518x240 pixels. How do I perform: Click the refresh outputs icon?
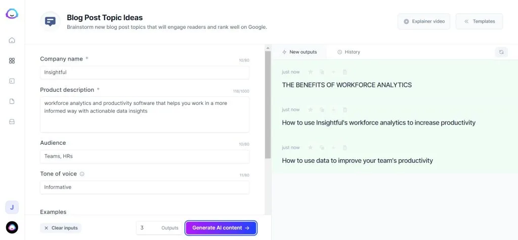[x=501, y=52]
